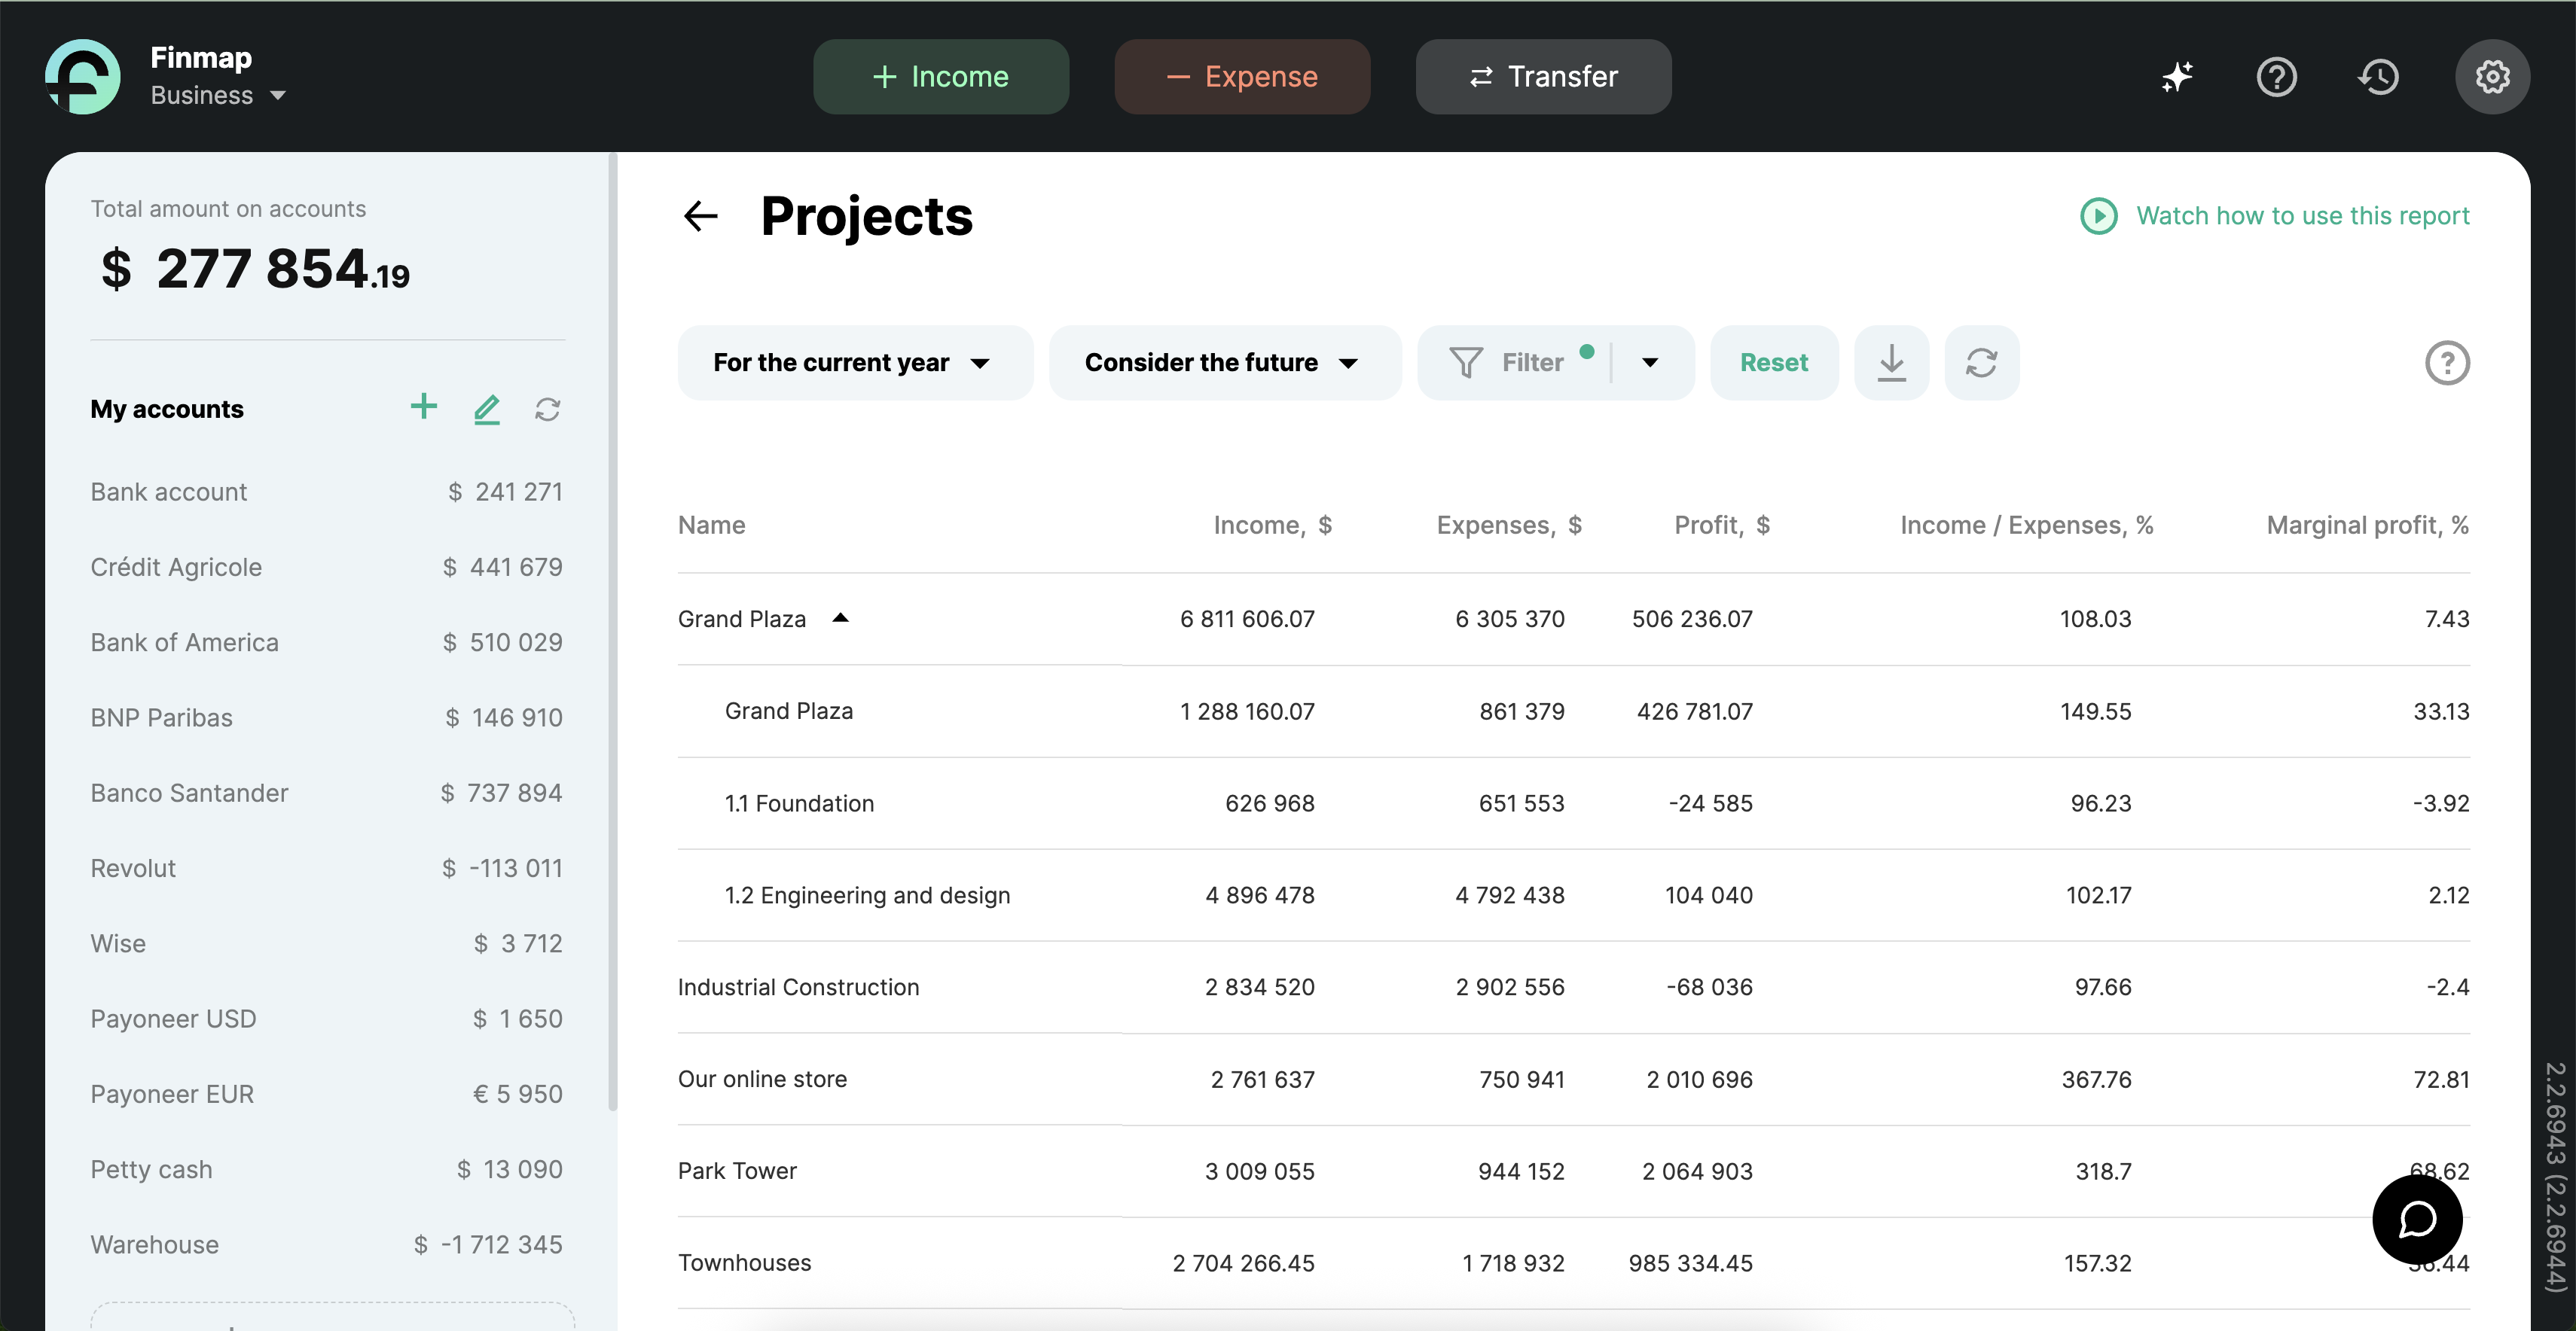Download the projects report
Screen dimensions: 2576x1331
1891,363
